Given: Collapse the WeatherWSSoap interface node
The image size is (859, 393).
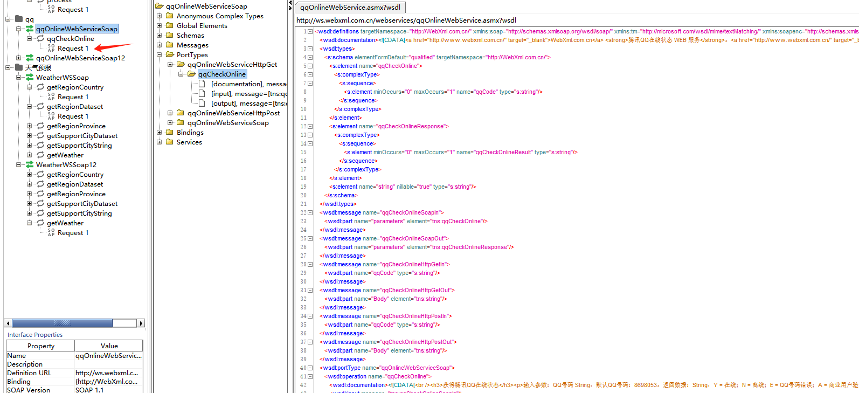Looking at the screenshot, I should point(19,77).
